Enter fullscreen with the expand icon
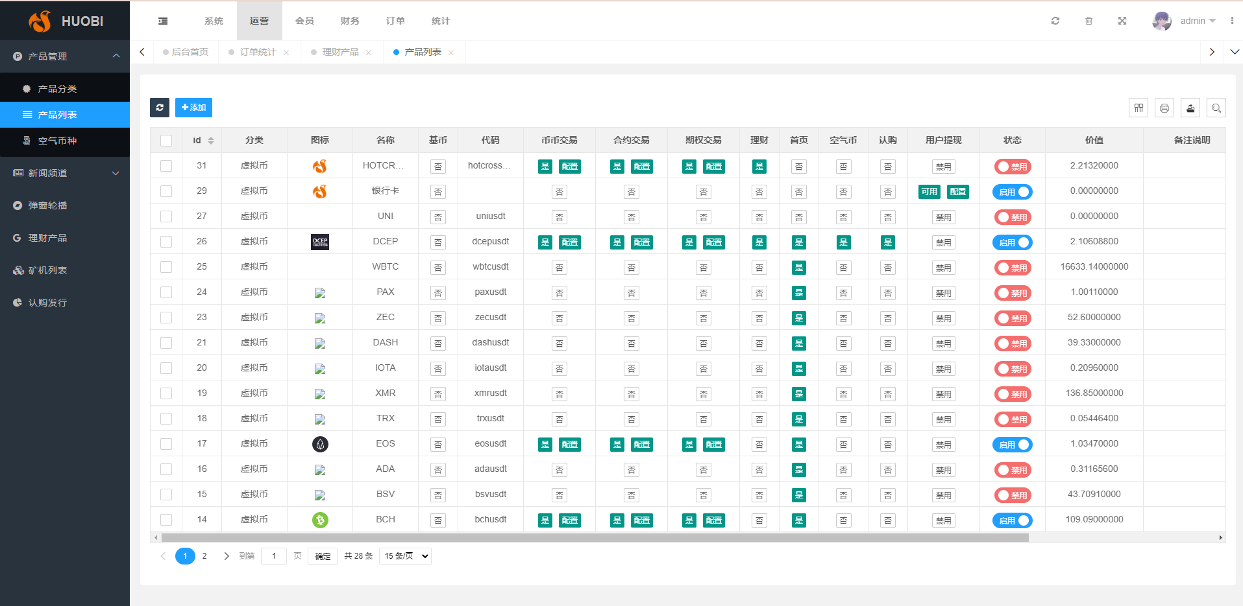This screenshot has height=606, width=1243. tap(1122, 21)
